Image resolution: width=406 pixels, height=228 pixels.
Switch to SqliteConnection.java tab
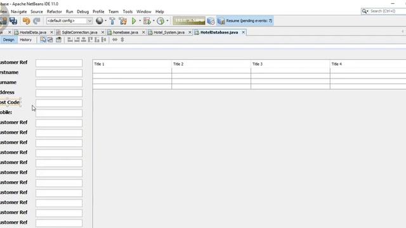pyautogui.click(x=79, y=32)
